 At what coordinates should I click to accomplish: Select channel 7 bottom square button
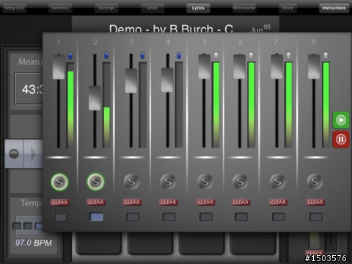[x=279, y=217]
